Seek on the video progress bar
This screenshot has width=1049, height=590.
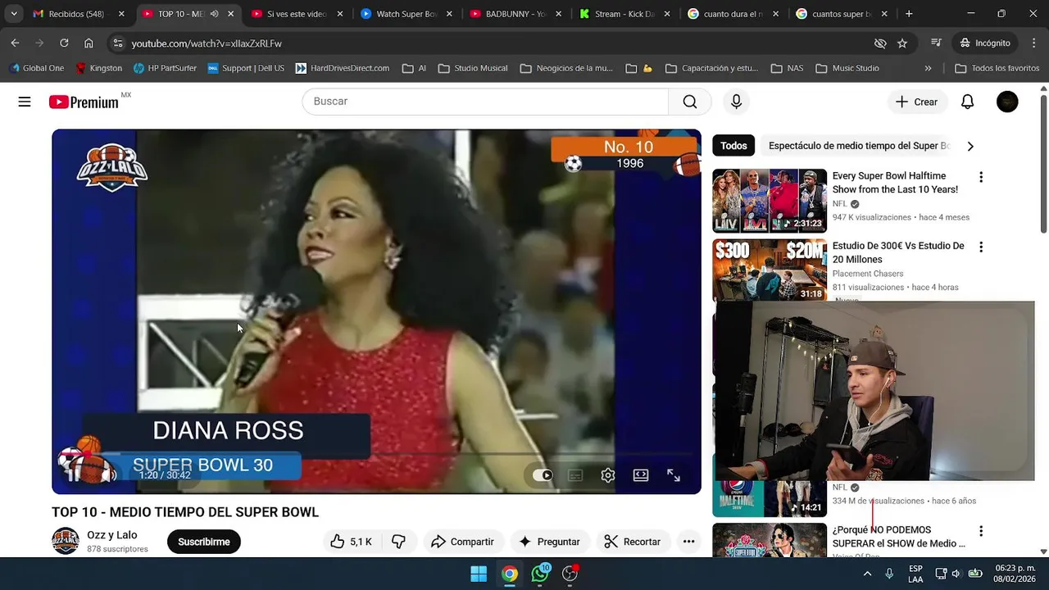(376, 453)
